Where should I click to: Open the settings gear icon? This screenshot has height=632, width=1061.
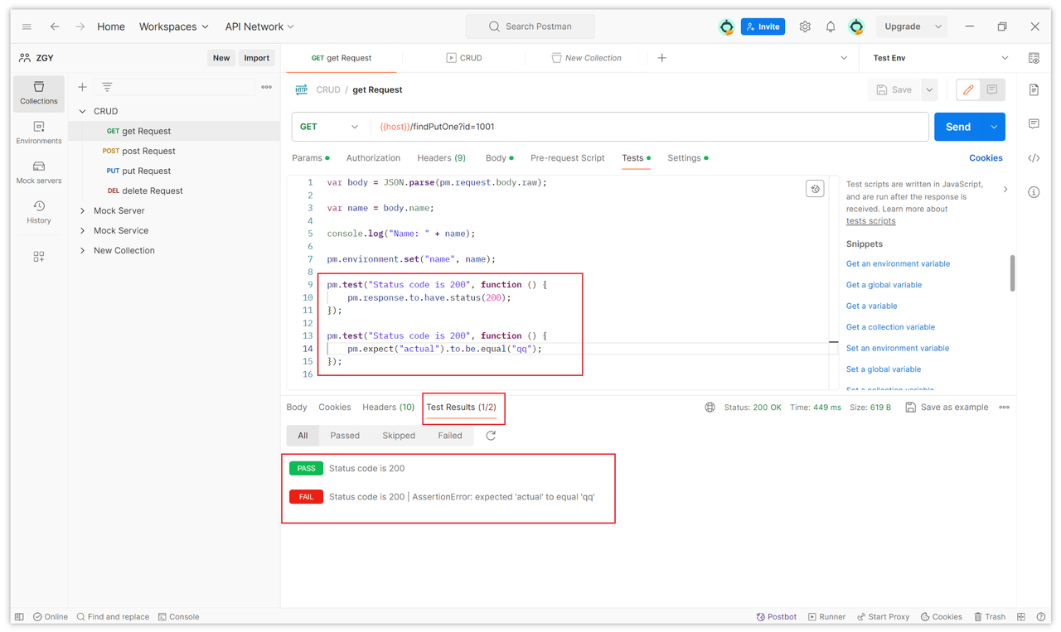(805, 27)
